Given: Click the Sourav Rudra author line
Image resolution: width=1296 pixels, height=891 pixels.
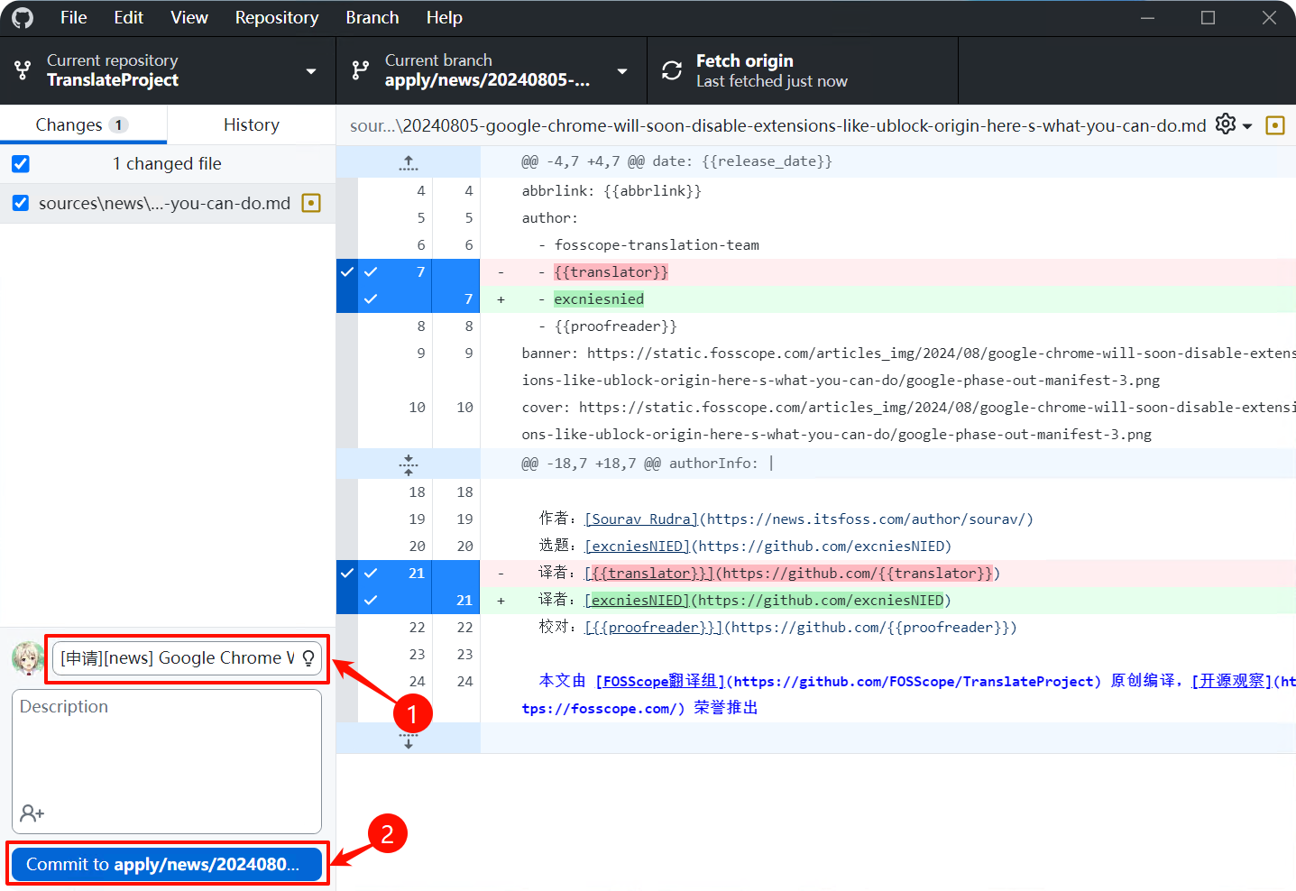Looking at the screenshot, I should click(786, 519).
